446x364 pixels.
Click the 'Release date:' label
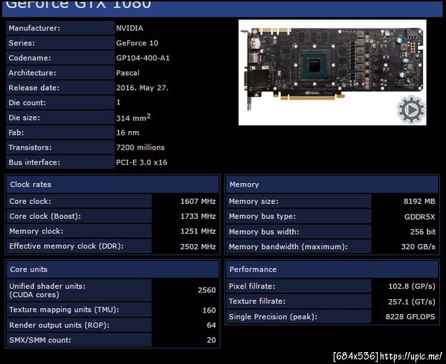tap(34, 88)
